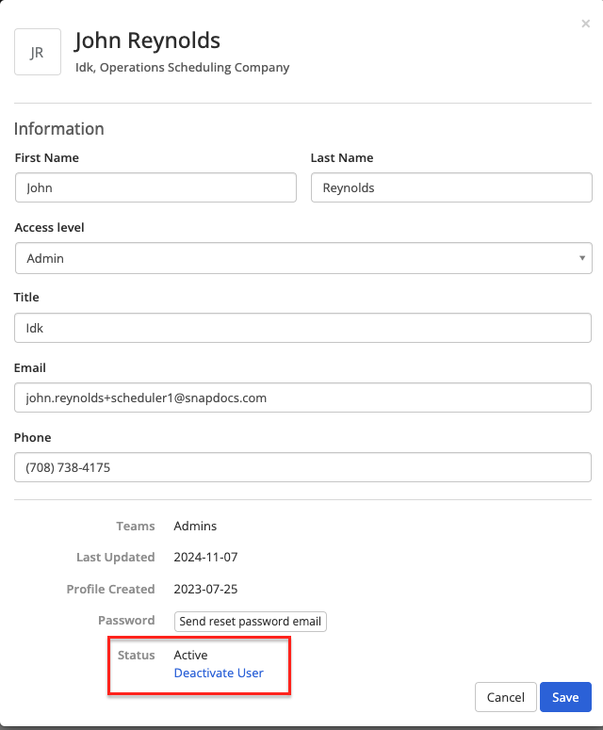The image size is (603, 730).
Task: Click the JR avatar thumbnail
Action: point(38,52)
